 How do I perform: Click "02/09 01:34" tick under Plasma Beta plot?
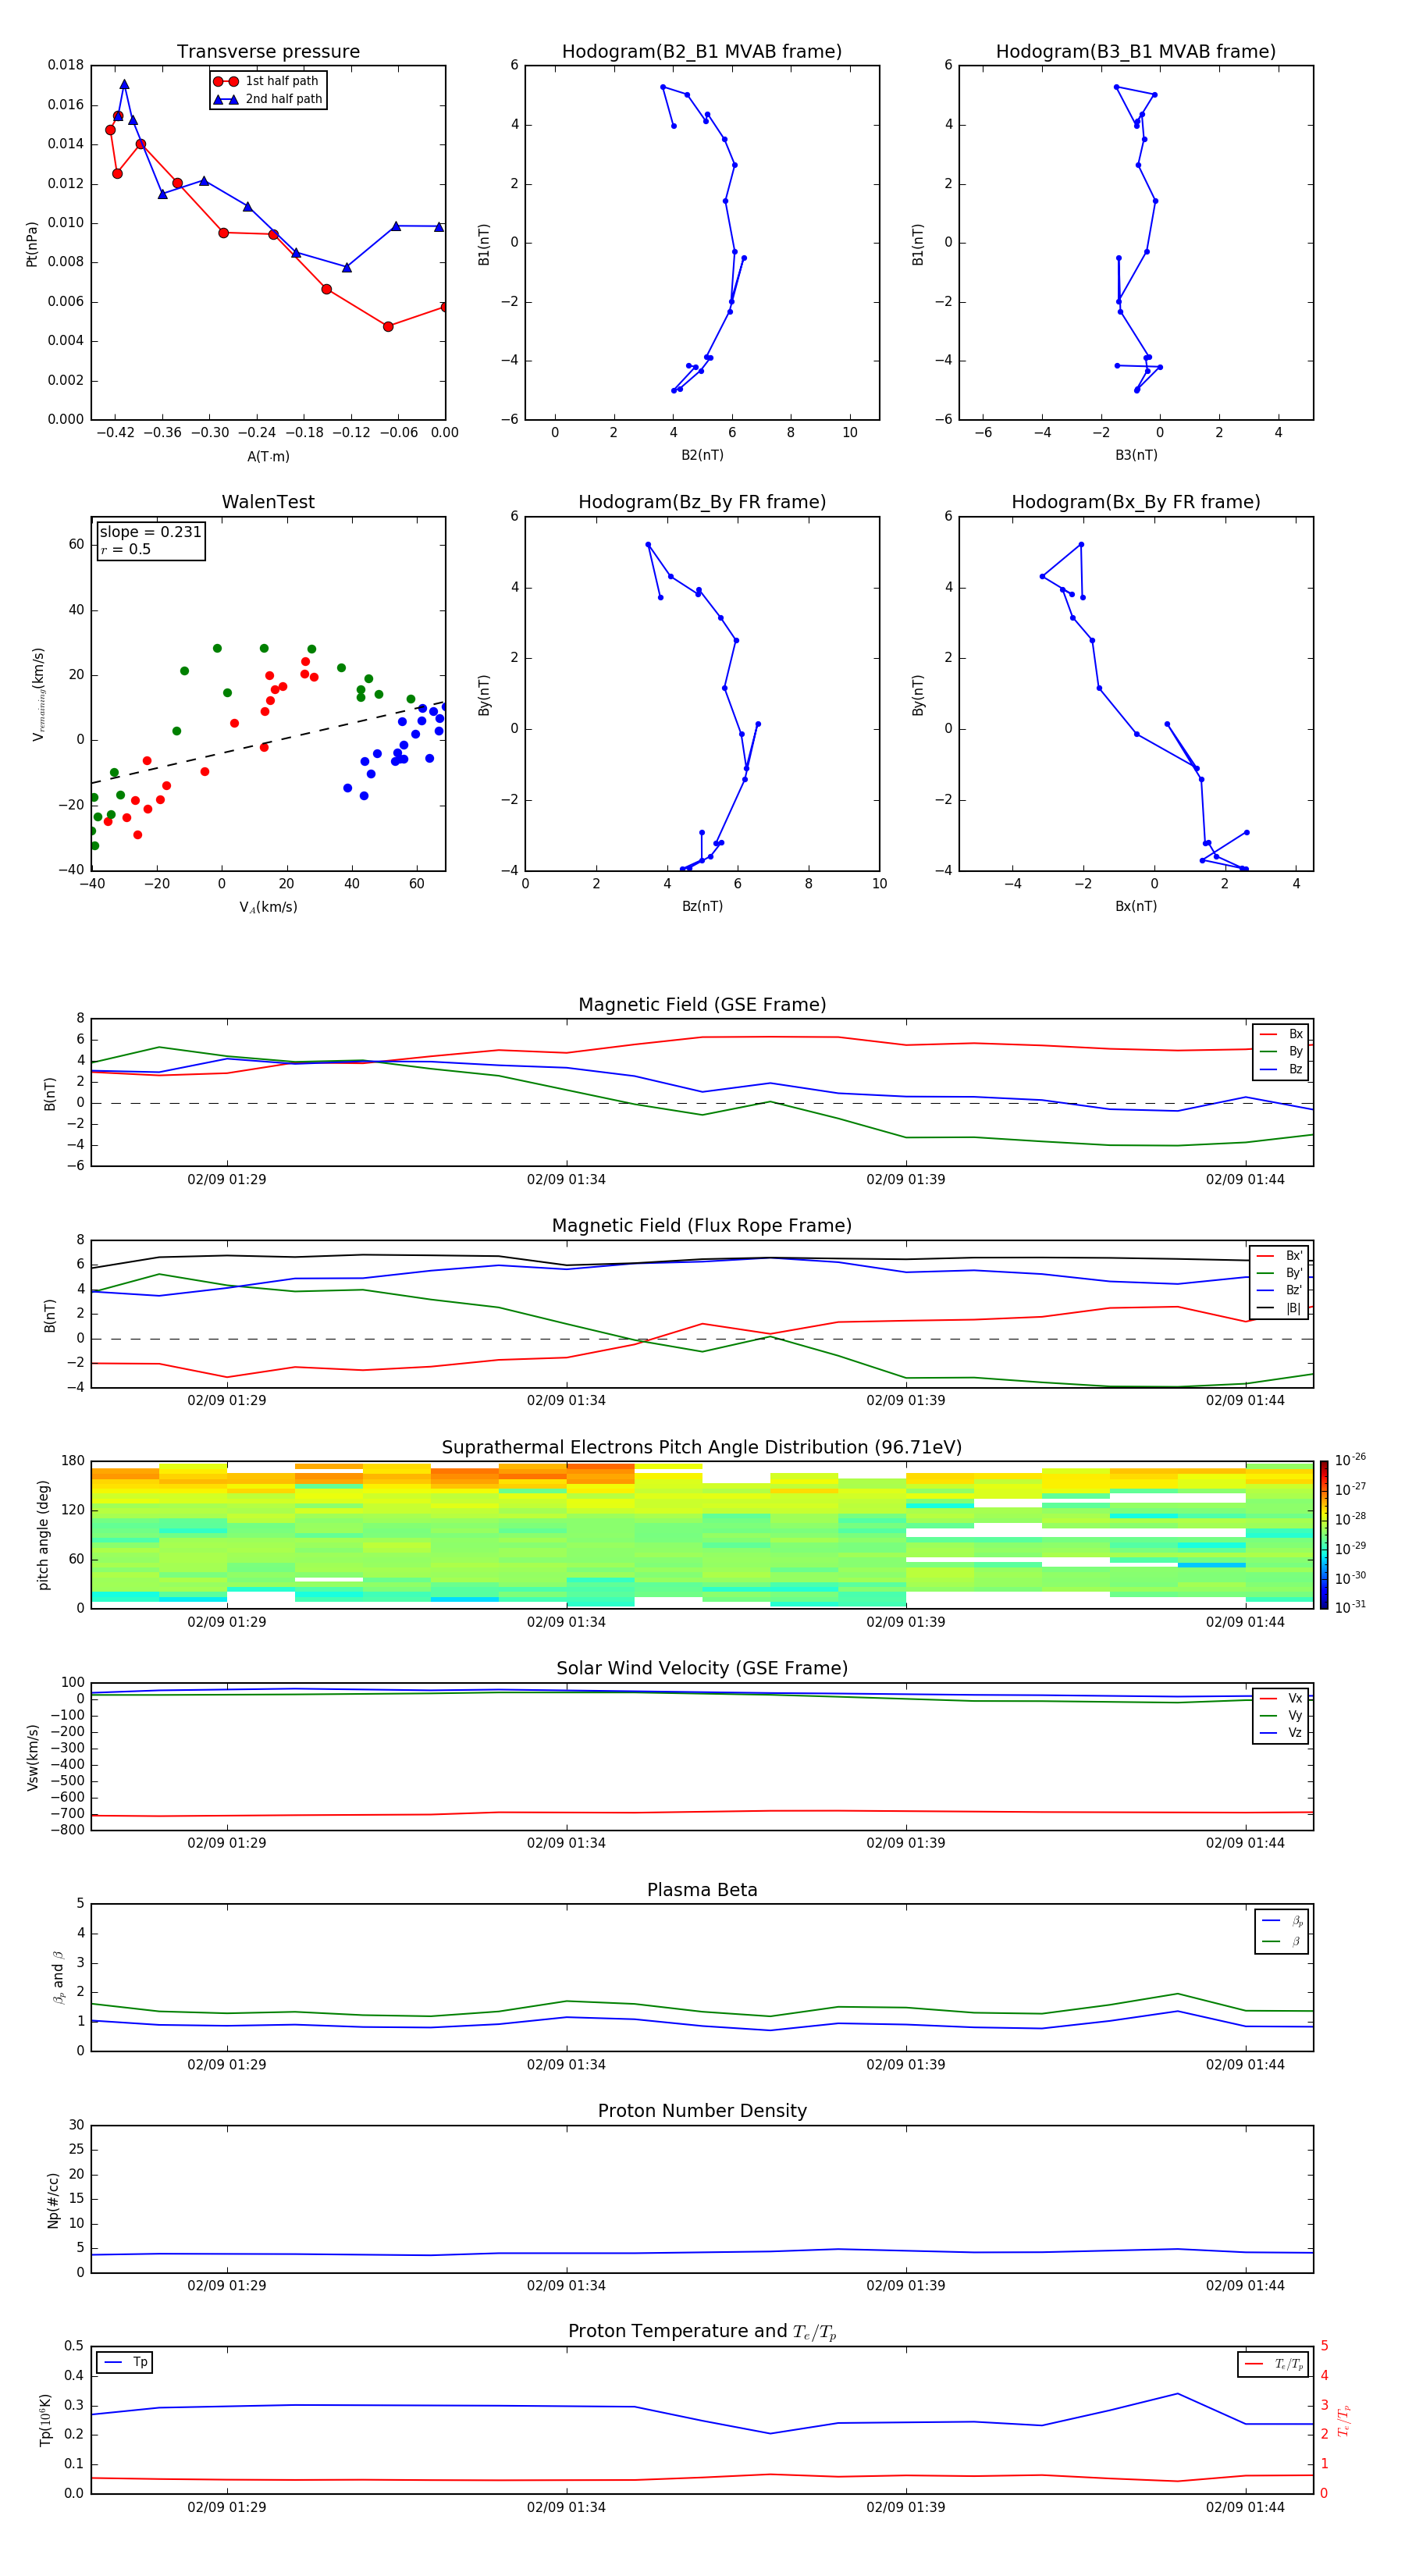click(566, 2065)
